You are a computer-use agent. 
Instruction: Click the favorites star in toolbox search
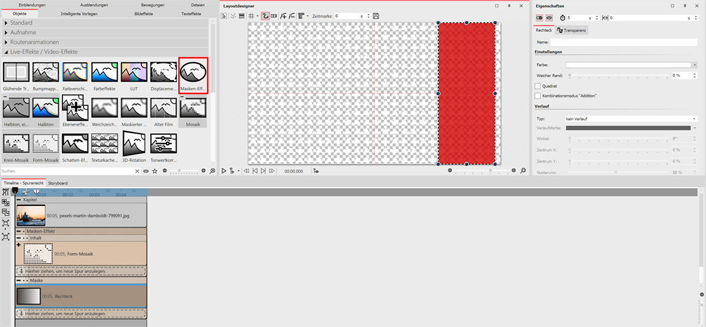[154, 171]
